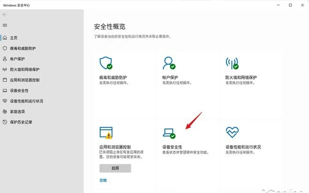The width and height of the screenshot is (309, 193).
Task: Open 应用和浏览器控制 from the sidebar
Action: click(25, 80)
